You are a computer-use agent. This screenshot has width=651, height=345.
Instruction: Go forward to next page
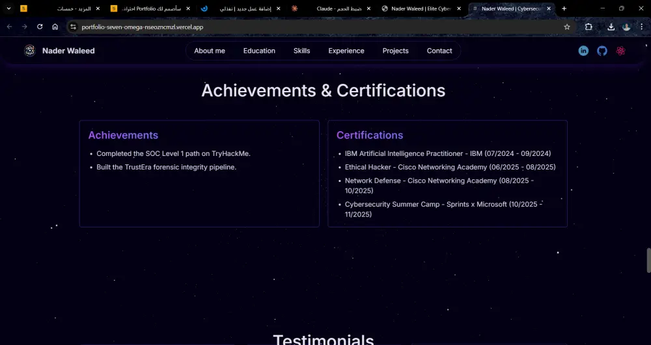(x=25, y=27)
